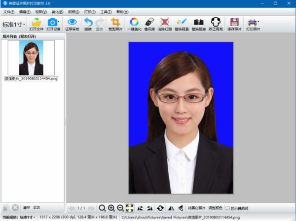Expand the standard 1-inch size dropdown in toolbar
Viewport: 296px width, 221px height.
coord(14,24)
